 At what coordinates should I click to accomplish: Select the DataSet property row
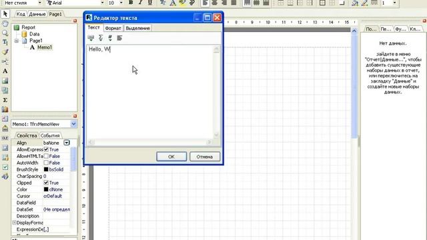[41, 209]
